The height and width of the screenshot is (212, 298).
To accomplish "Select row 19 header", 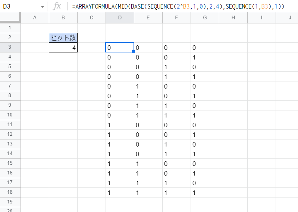I will (10, 202).
